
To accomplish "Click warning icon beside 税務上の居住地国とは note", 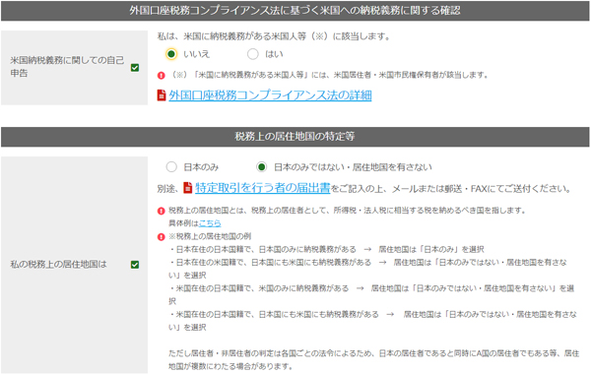I will (162, 211).
